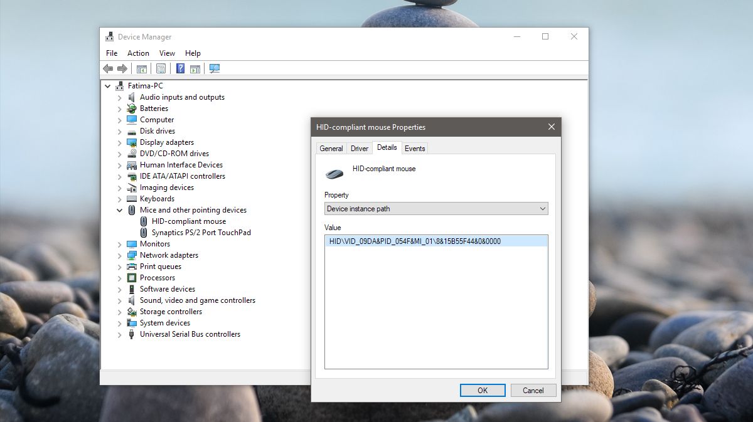
Task: Close the HID-compliant mouse Properties dialog
Action: 552,127
